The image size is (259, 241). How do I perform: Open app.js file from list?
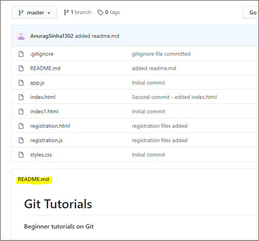point(37,83)
